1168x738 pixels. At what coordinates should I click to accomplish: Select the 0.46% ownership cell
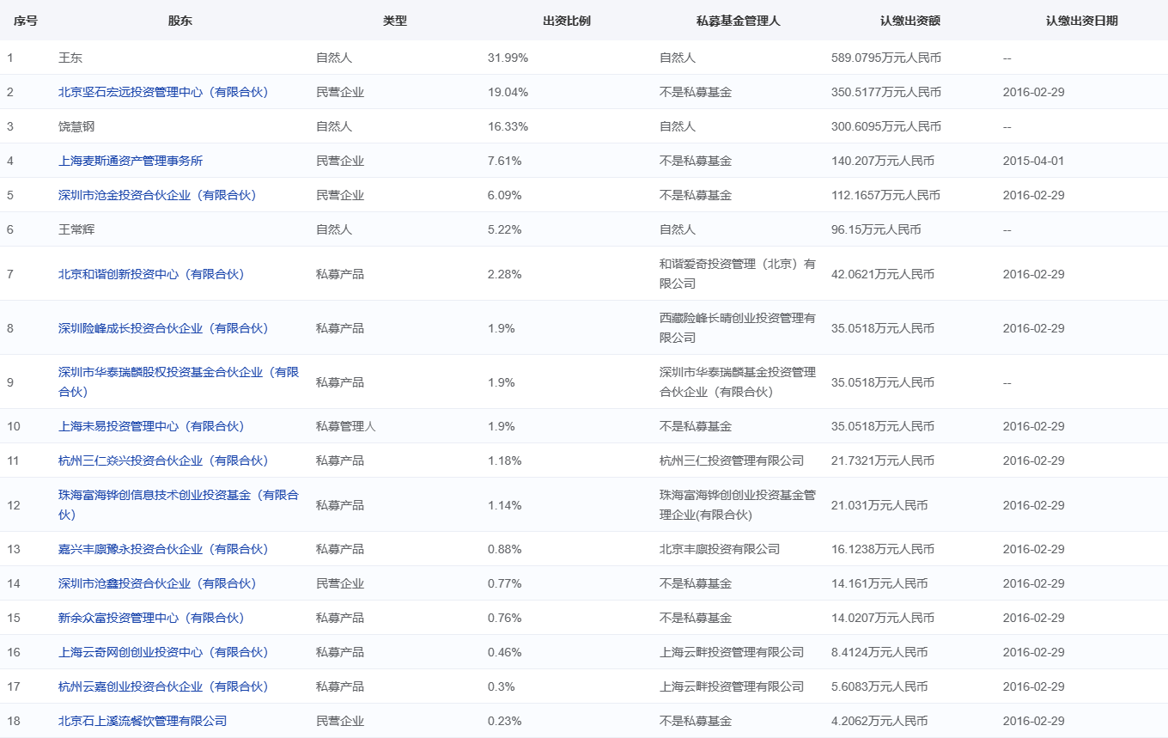(x=505, y=652)
